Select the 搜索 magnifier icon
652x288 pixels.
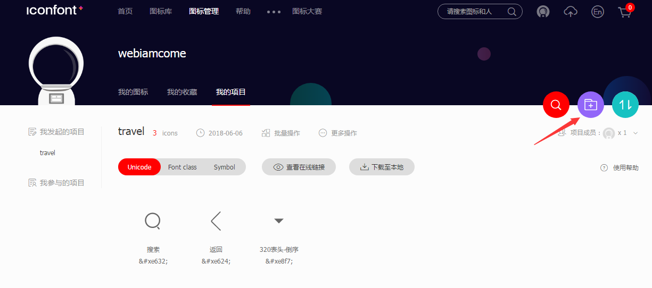coord(153,220)
